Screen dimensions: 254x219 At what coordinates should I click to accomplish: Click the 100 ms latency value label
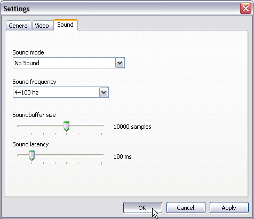click(122, 157)
